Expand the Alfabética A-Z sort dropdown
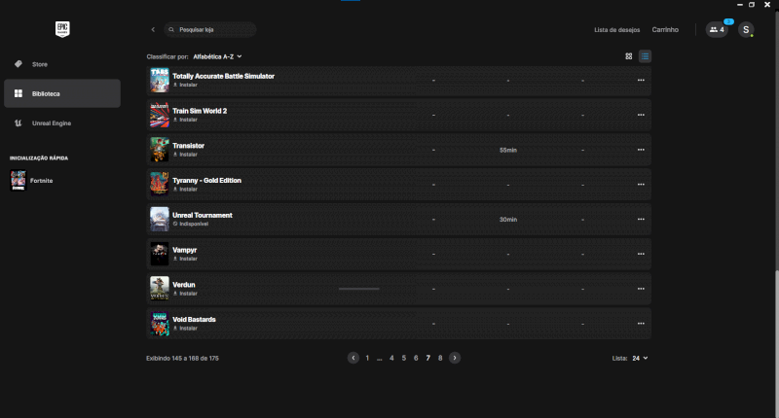Screen dimensions: 779x418 point(217,56)
